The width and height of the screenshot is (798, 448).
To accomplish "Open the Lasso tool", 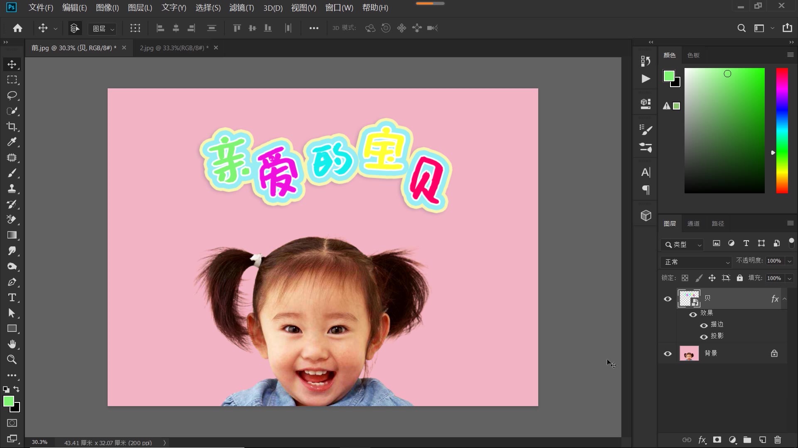I will click(x=12, y=95).
